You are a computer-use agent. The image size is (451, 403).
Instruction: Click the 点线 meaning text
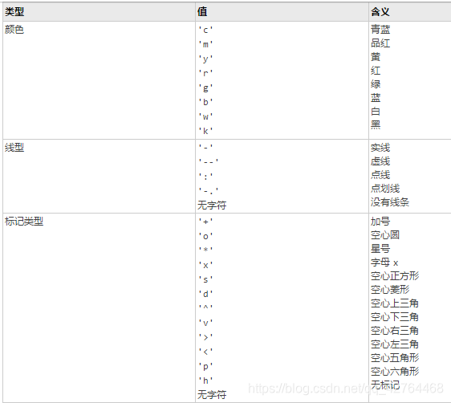(380, 175)
